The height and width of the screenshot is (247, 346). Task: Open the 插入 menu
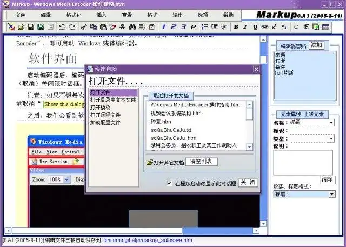pyautogui.click(x=101, y=15)
